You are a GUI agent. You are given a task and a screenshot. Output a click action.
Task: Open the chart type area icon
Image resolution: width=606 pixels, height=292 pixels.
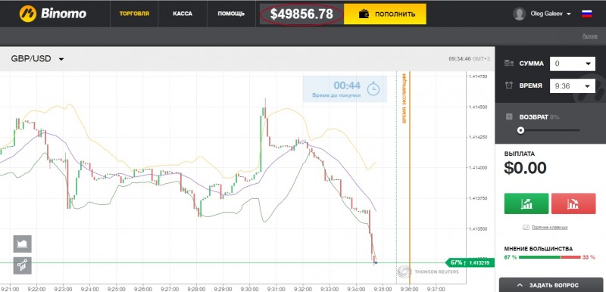pos(23,244)
